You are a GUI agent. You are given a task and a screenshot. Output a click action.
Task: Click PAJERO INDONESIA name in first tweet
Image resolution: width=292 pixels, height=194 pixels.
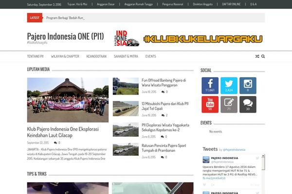(224, 158)
